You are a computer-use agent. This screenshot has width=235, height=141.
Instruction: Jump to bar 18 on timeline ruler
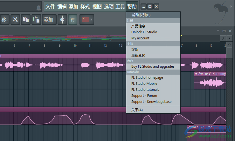pyautogui.click(x=196, y=45)
